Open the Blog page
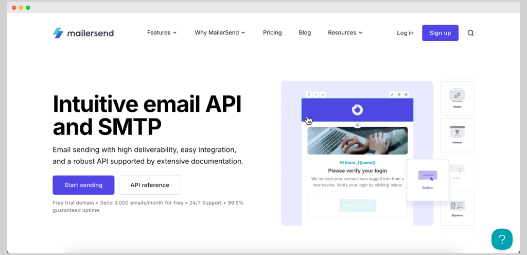 (305, 32)
